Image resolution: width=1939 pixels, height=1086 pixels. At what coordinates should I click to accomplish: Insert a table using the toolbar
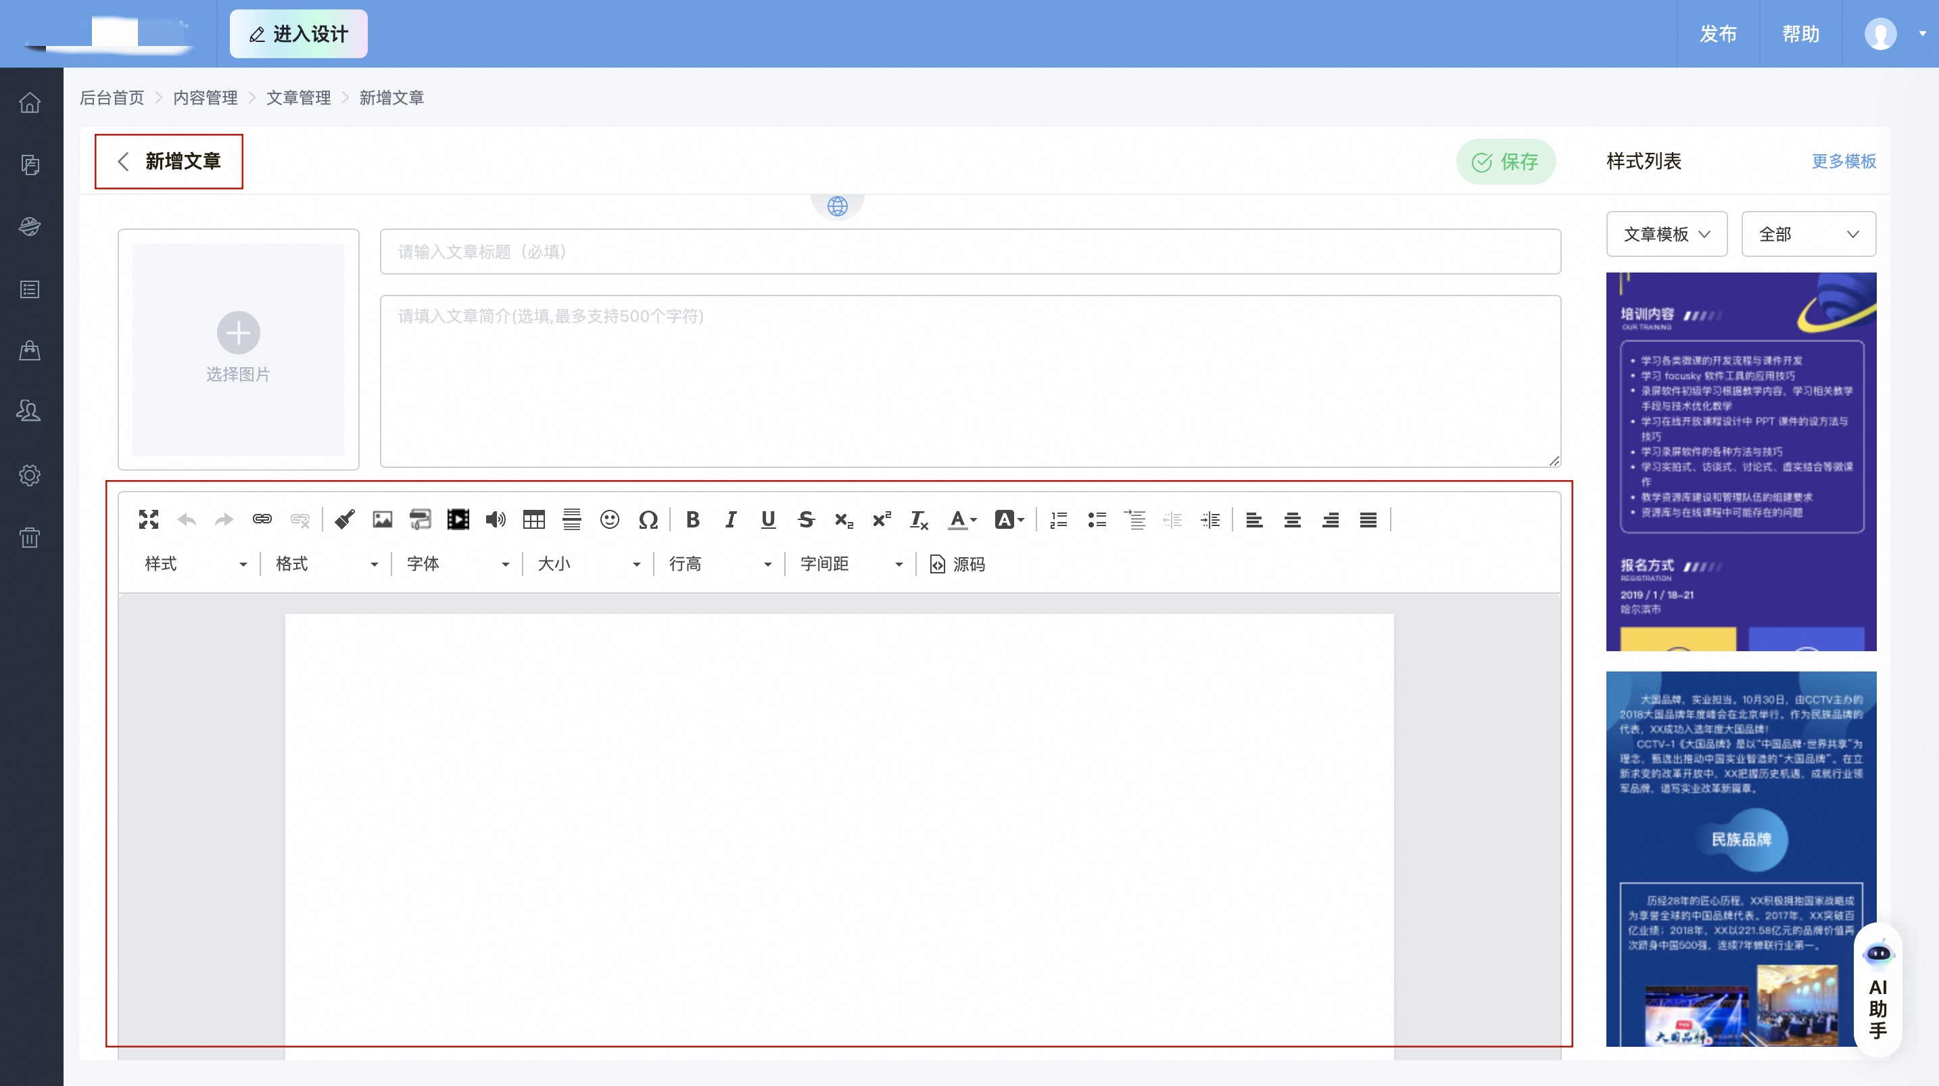[x=533, y=519]
